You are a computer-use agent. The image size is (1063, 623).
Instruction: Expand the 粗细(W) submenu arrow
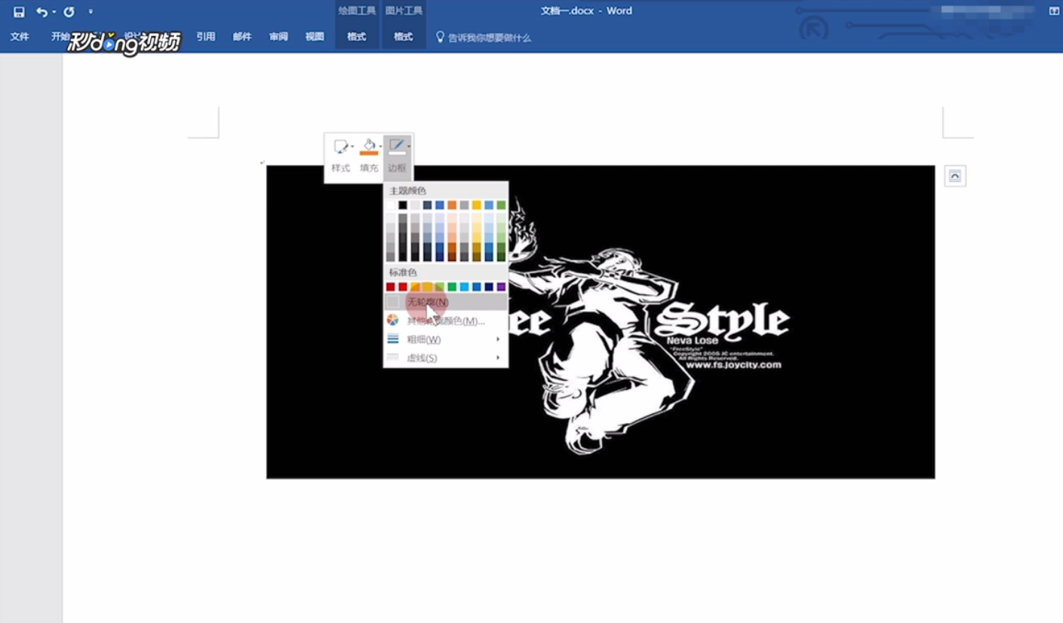(x=498, y=339)
